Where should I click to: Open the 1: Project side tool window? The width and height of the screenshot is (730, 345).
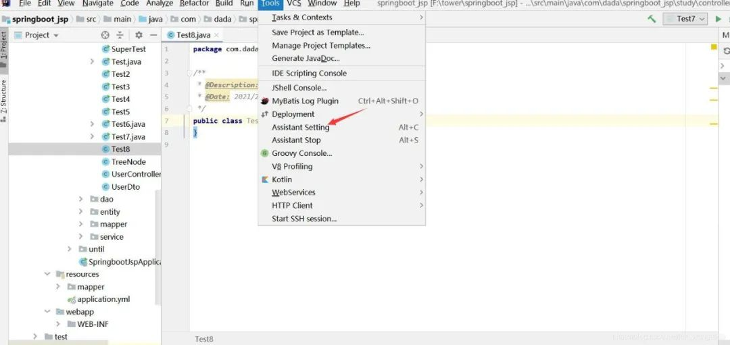4,49
